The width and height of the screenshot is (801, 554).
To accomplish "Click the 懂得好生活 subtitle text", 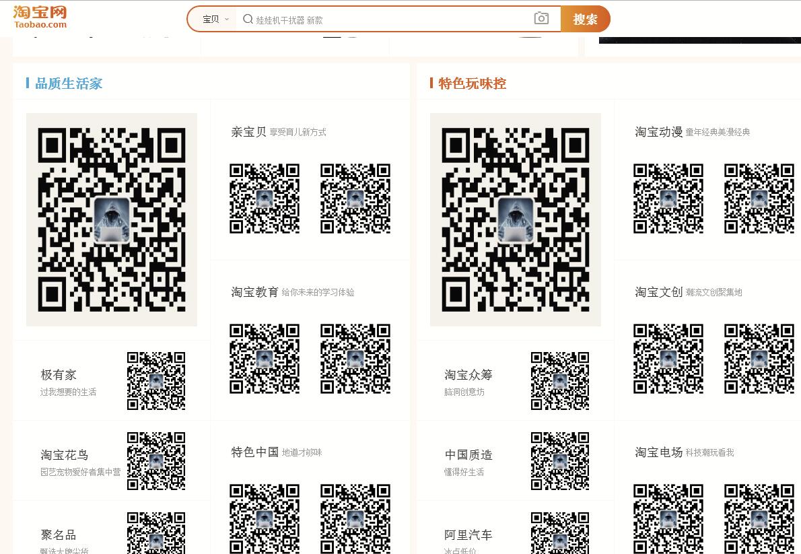I will [x=464, y=473].
